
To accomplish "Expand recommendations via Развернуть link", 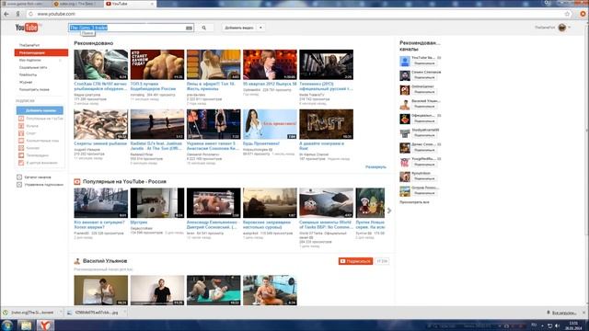I will coord(375,167).
